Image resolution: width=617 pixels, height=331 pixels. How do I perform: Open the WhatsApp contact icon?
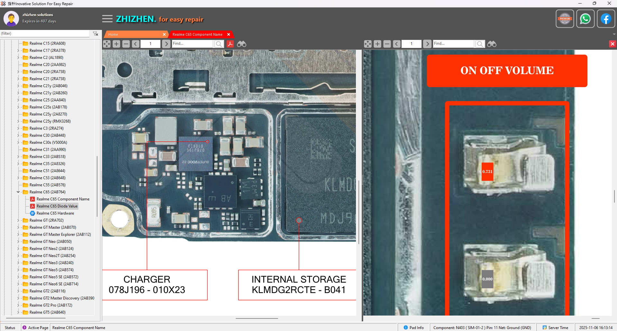click(x=585, y=19)
